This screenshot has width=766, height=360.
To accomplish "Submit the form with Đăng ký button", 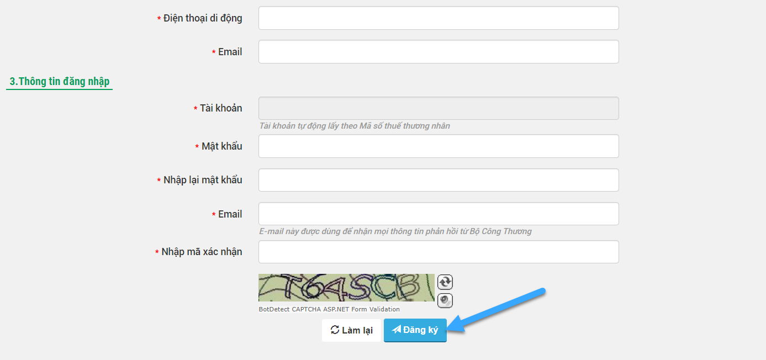I will click(x=415, y=330).
